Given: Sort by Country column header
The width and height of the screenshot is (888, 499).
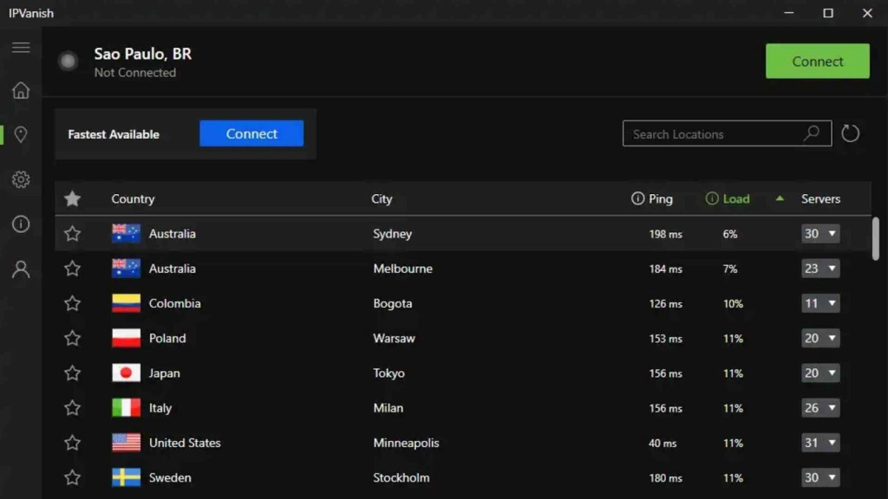Looking at the screenshot, I should (133, 198).
